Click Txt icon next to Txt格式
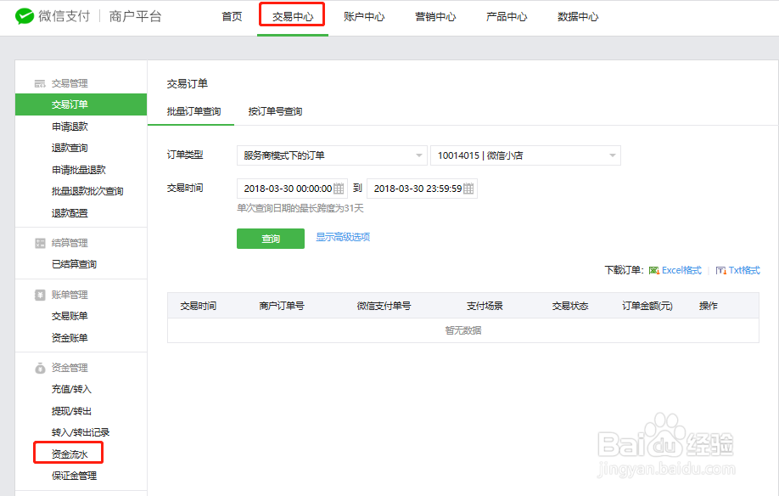Screen dimensions: 779x496 click(x=720, y=270)
